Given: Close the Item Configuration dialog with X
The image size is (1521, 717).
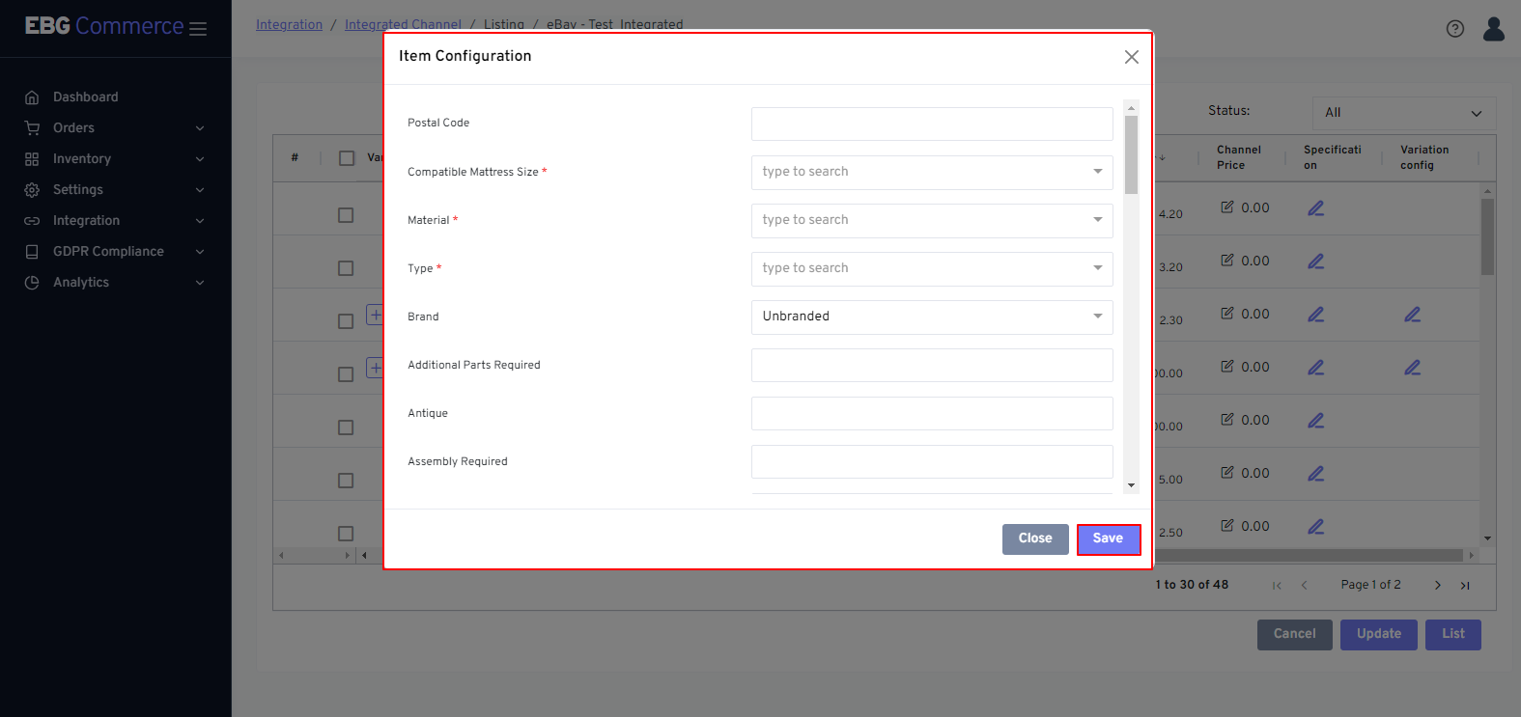Looking at the screenshot, I should 1131,57.
